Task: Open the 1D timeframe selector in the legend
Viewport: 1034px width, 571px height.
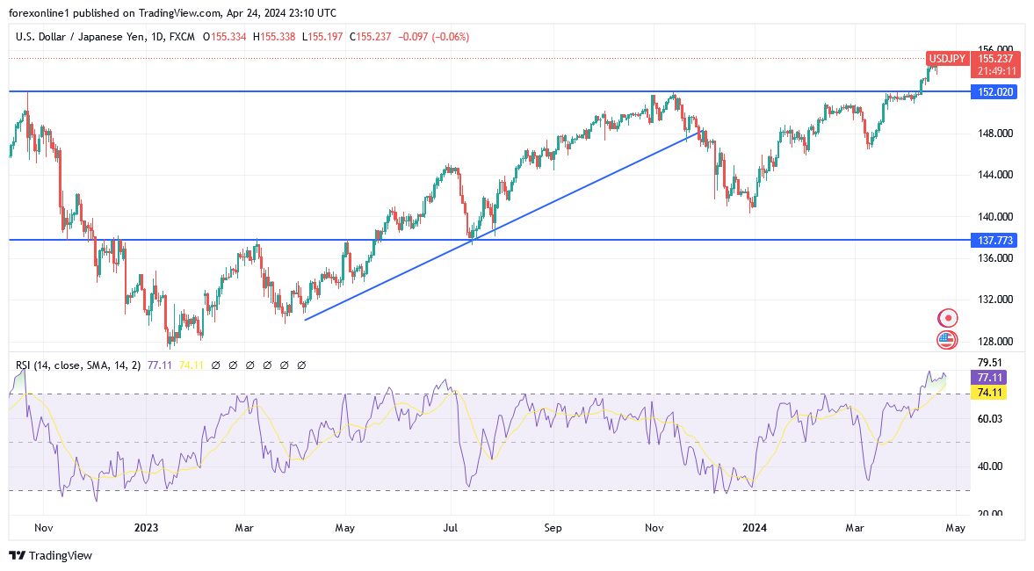Action: 158,37
